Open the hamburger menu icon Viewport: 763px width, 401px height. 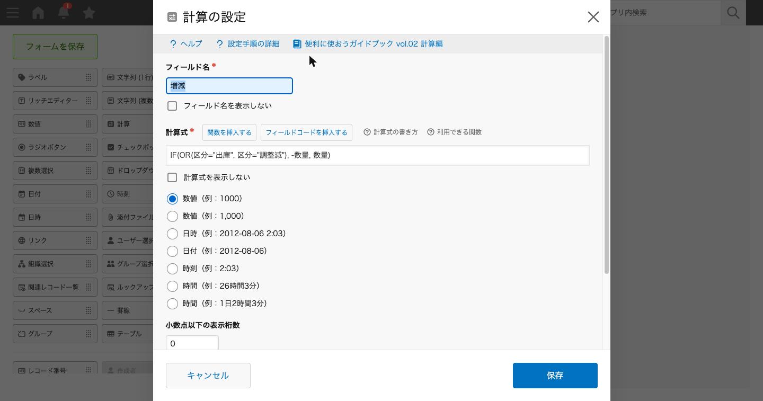[13, 12]
